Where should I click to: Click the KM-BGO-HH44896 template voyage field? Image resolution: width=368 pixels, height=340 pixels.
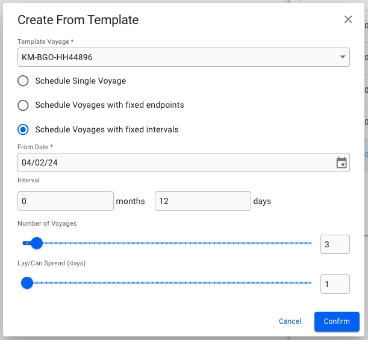[x=175, y=57]
